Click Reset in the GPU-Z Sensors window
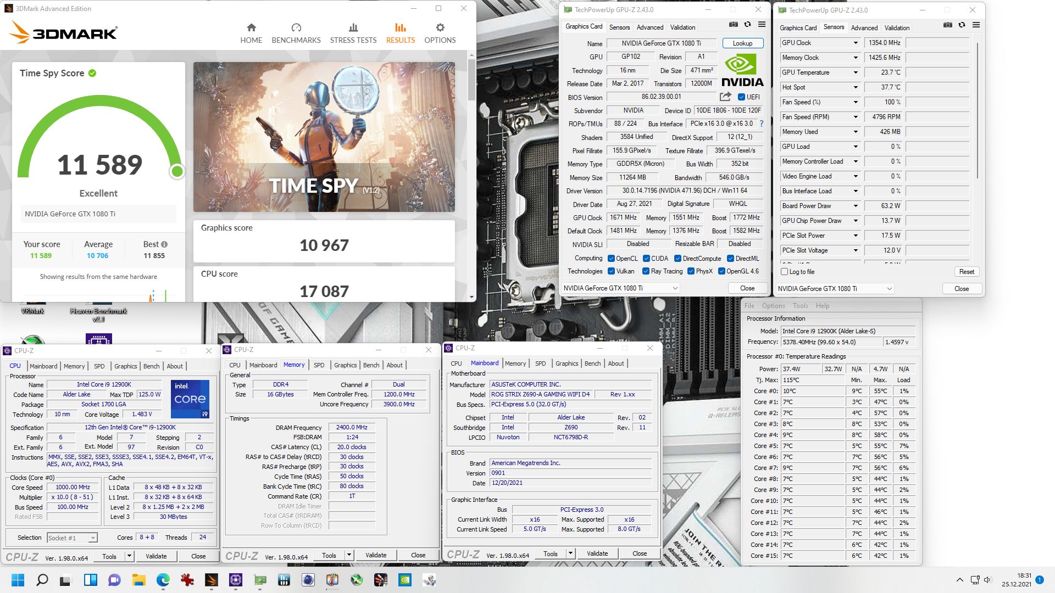Image resolution: width=1055 pixels, height=593 pixels. point(967,272)
